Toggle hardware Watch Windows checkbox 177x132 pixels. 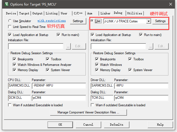[97, 64]
